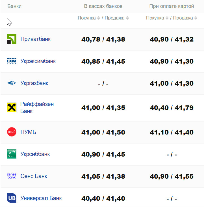Click the Ukreximbank EXIM logo icon
Image resolution: width=204 pixels, height=208 pixels.
[12, 61]
